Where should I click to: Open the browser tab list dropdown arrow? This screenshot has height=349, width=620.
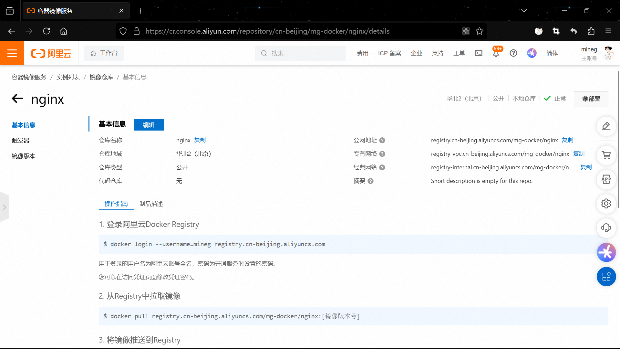click(x=524, y=11)
